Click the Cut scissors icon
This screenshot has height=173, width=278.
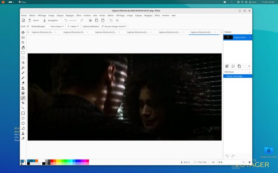click(90, 20)
